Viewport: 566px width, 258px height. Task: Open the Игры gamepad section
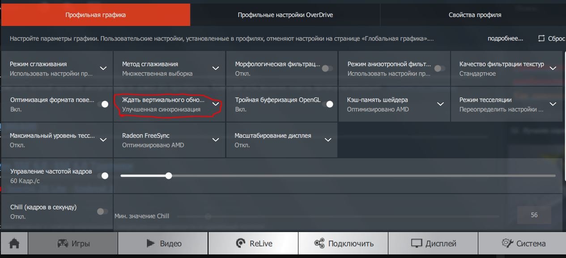[x=73, y=244]
